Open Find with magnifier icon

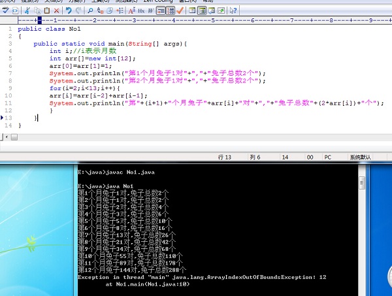click(x=90, y=10)
